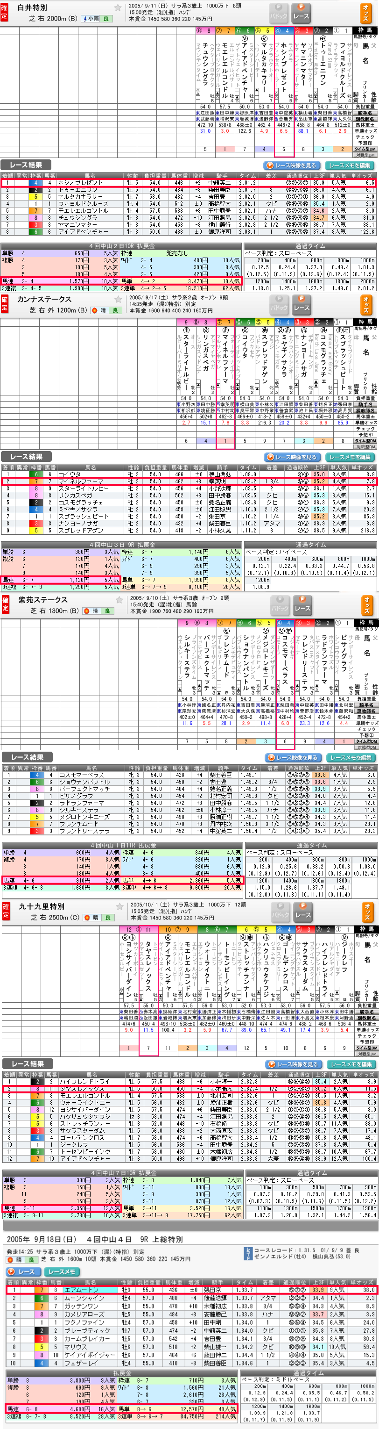Select パーフェクトマッチ in 紫苑ステークス results
This screenshot has width=379, height=1429.
pos(84,789)
